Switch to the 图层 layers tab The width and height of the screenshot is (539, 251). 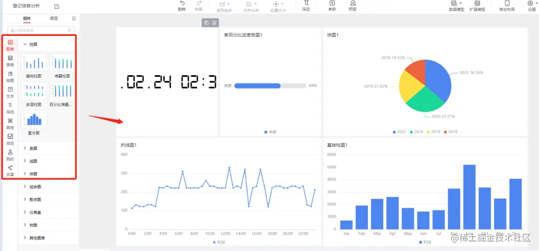click(54, 18)
